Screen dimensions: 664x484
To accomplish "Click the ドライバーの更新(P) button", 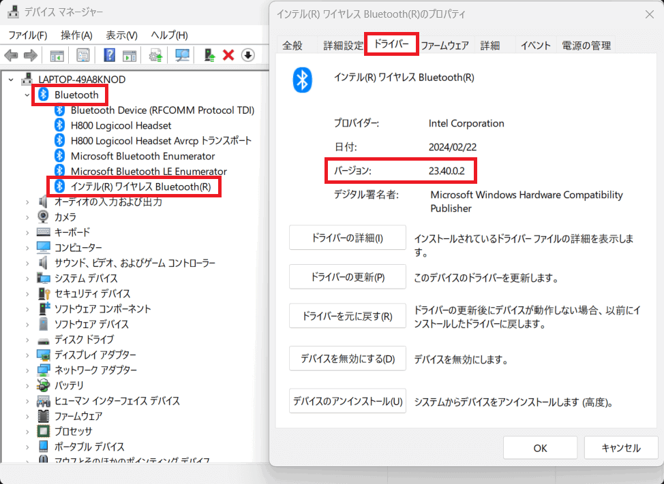I will (x=347, y=277).
